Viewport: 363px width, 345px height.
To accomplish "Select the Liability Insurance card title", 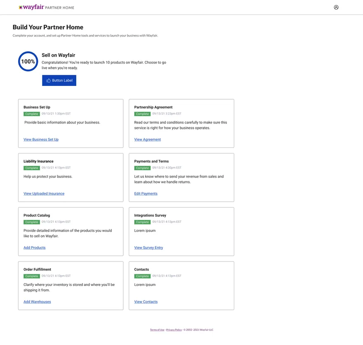I will click(x=38, y=161).
